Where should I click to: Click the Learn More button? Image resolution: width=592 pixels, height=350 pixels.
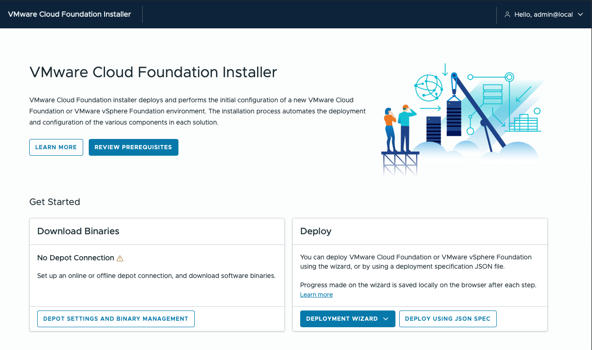coord(56,147)
